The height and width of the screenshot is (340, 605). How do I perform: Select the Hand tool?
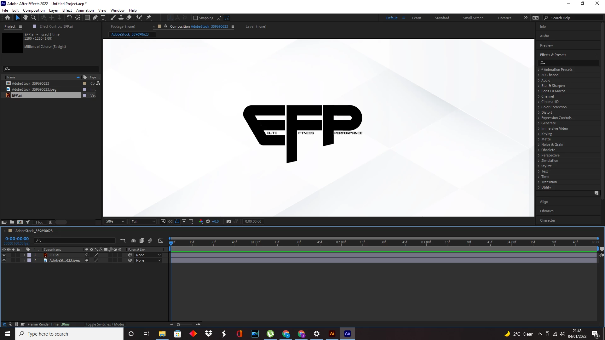click(x=26, y=18)
